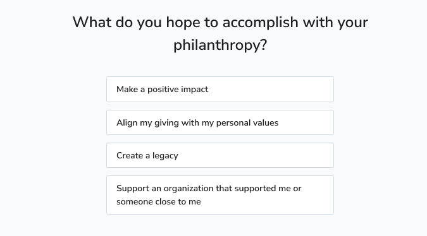Choose the answer about personal values
Viewport: 427px width, 236px height.
click(x=220, y=122)
